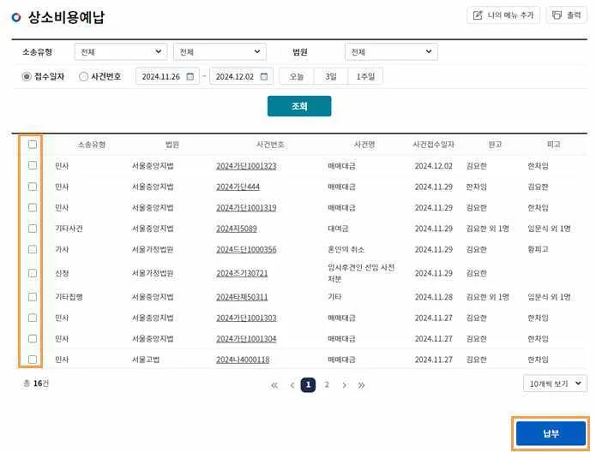This screenshot has height=452, width=596.
Task: Select the 오늘 date range option
Action: 297,77
